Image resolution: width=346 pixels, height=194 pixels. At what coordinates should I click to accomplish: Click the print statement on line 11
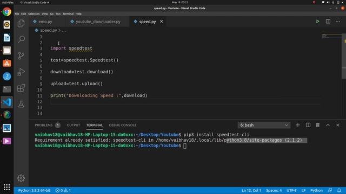(x=98, y=95)
